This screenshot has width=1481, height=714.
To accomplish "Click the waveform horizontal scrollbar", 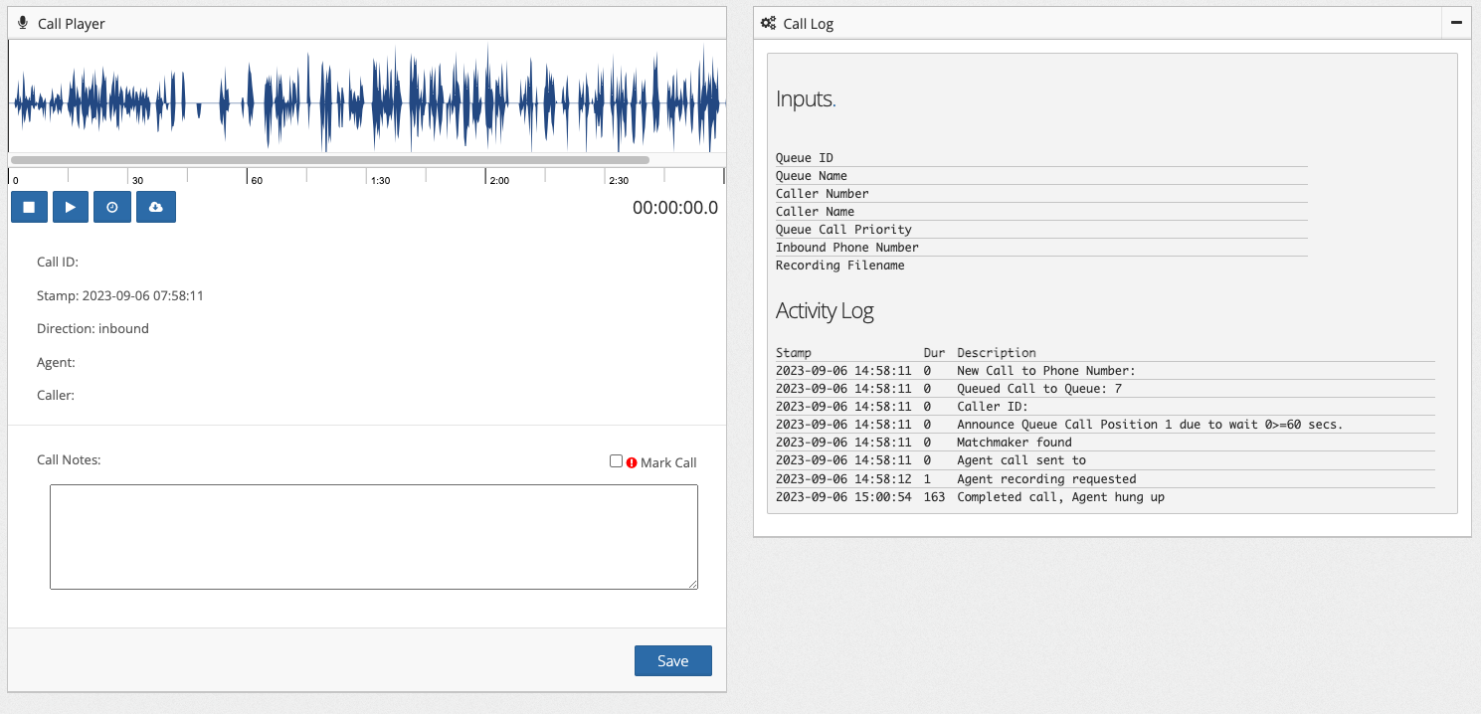I will point(329,159).
